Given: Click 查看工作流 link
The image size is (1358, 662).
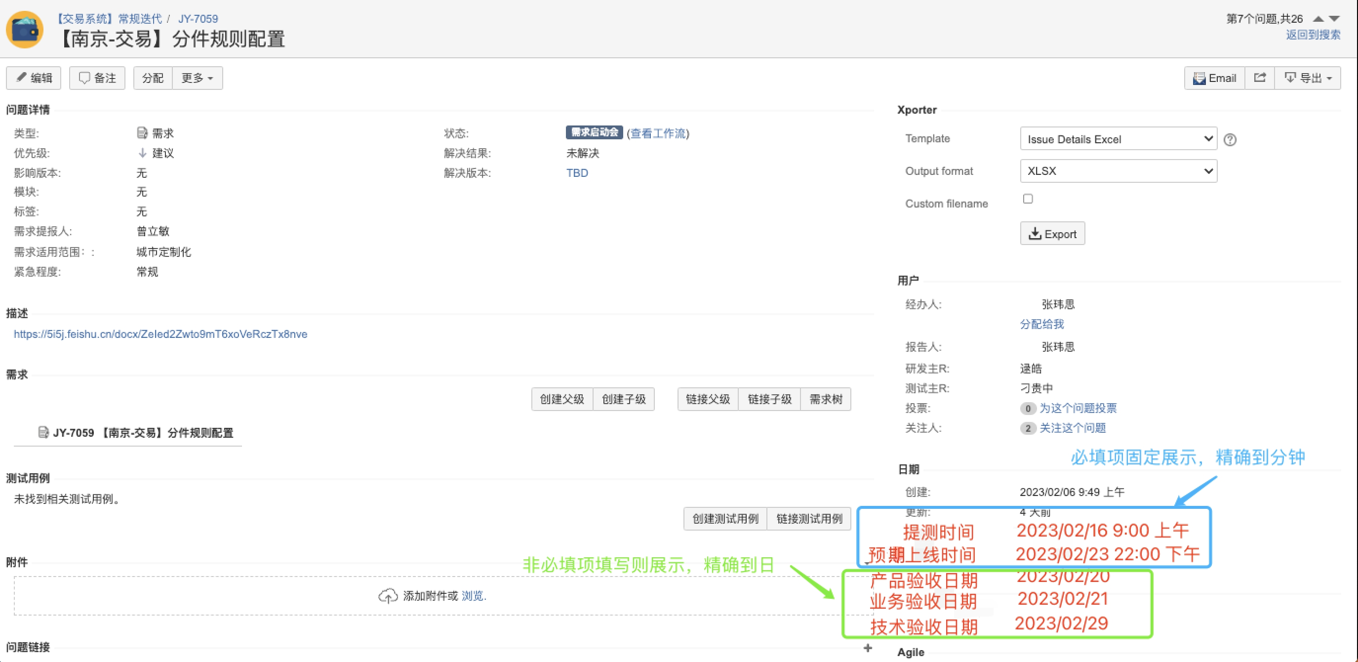Looking at the screenshot, I should click(658, 133).
